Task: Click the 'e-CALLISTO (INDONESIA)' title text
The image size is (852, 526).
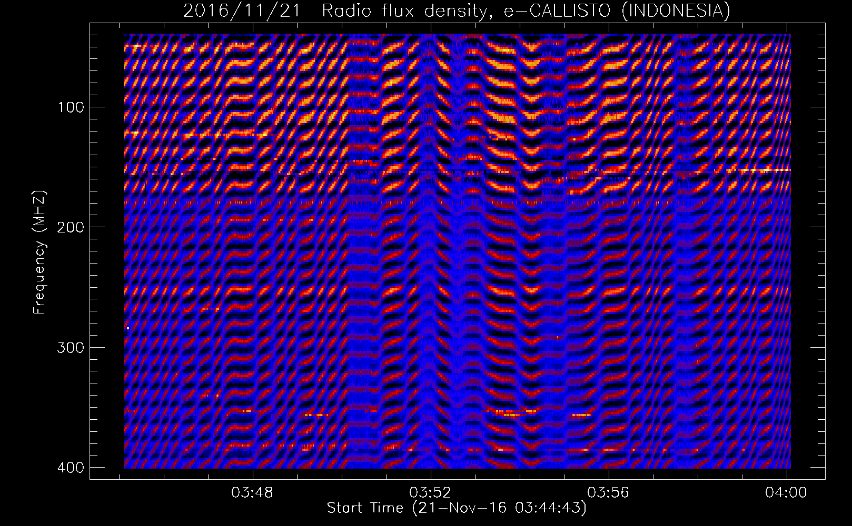Action: pyautogui.click(x=617, y=11)
